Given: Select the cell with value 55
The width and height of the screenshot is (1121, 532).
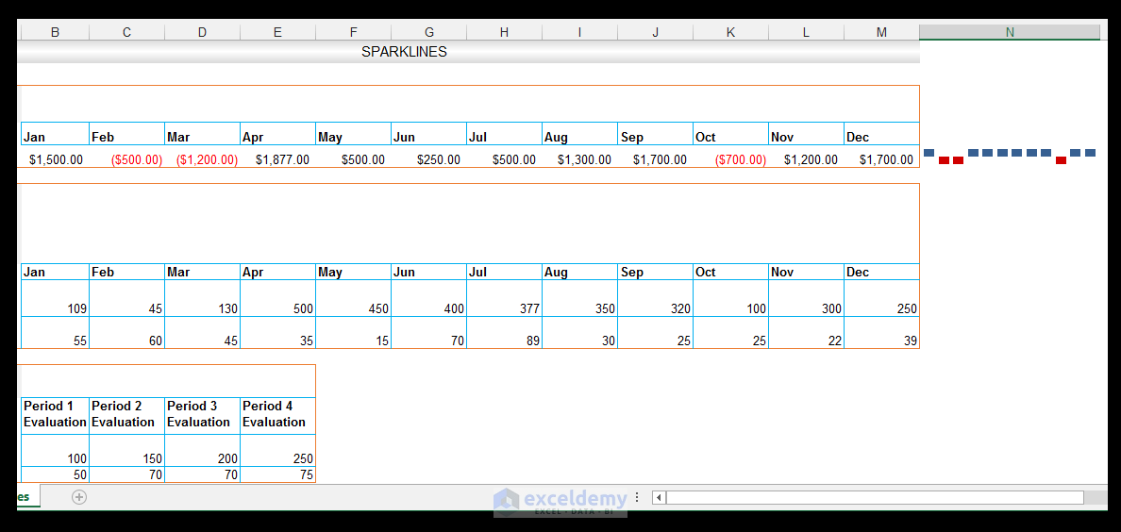Looking at the screenshot, I should pyautogui.click(x=55, y=332).
